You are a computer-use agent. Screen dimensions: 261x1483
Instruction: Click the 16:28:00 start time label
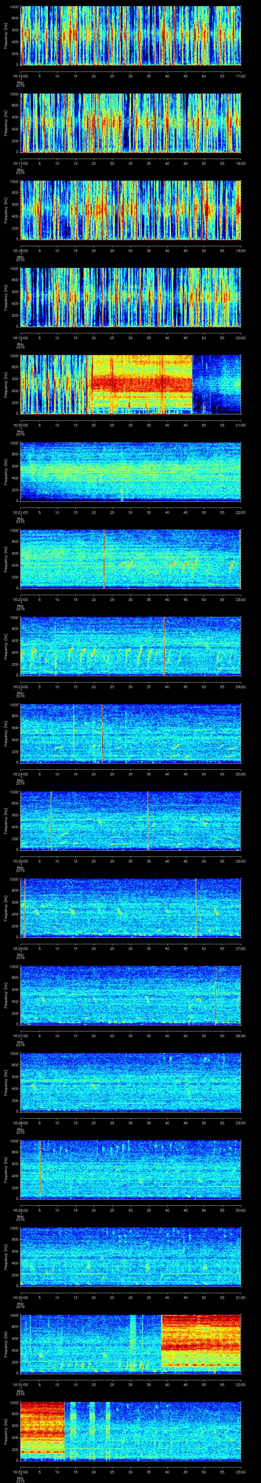(20, 1123)
